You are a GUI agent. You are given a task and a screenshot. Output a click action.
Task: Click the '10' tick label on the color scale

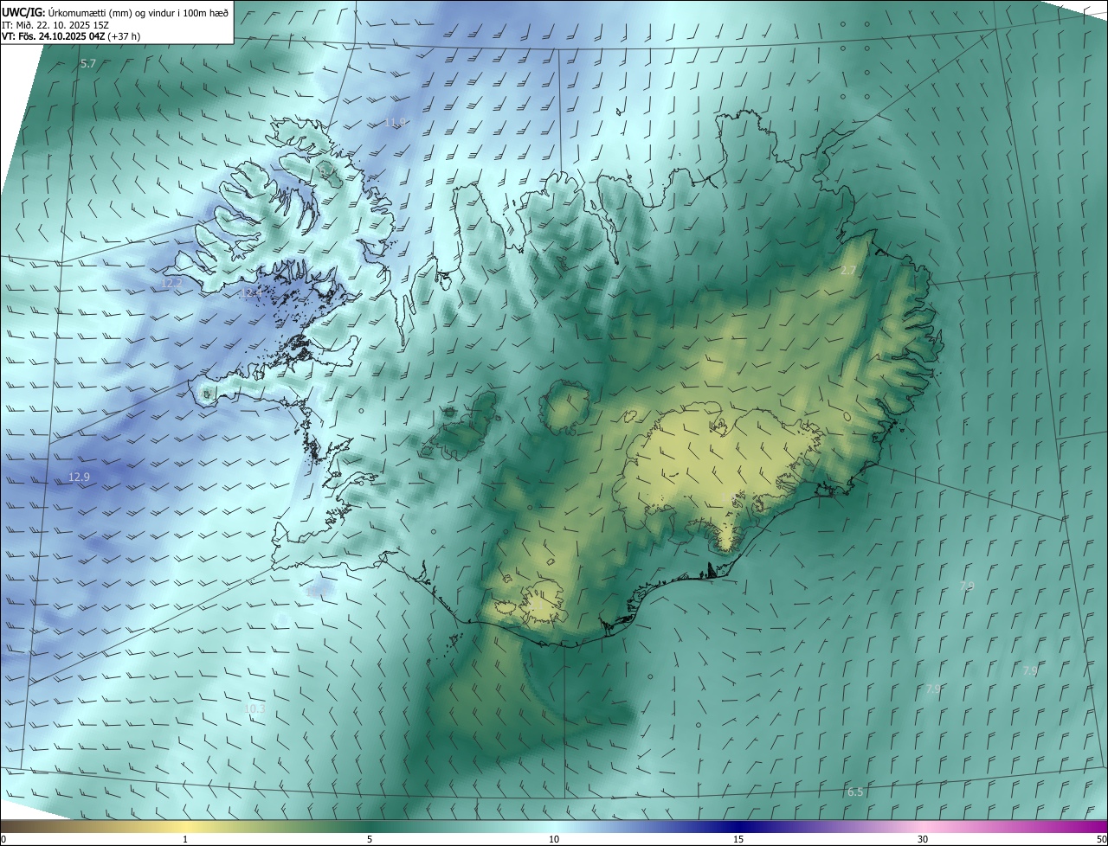(554, 839)
